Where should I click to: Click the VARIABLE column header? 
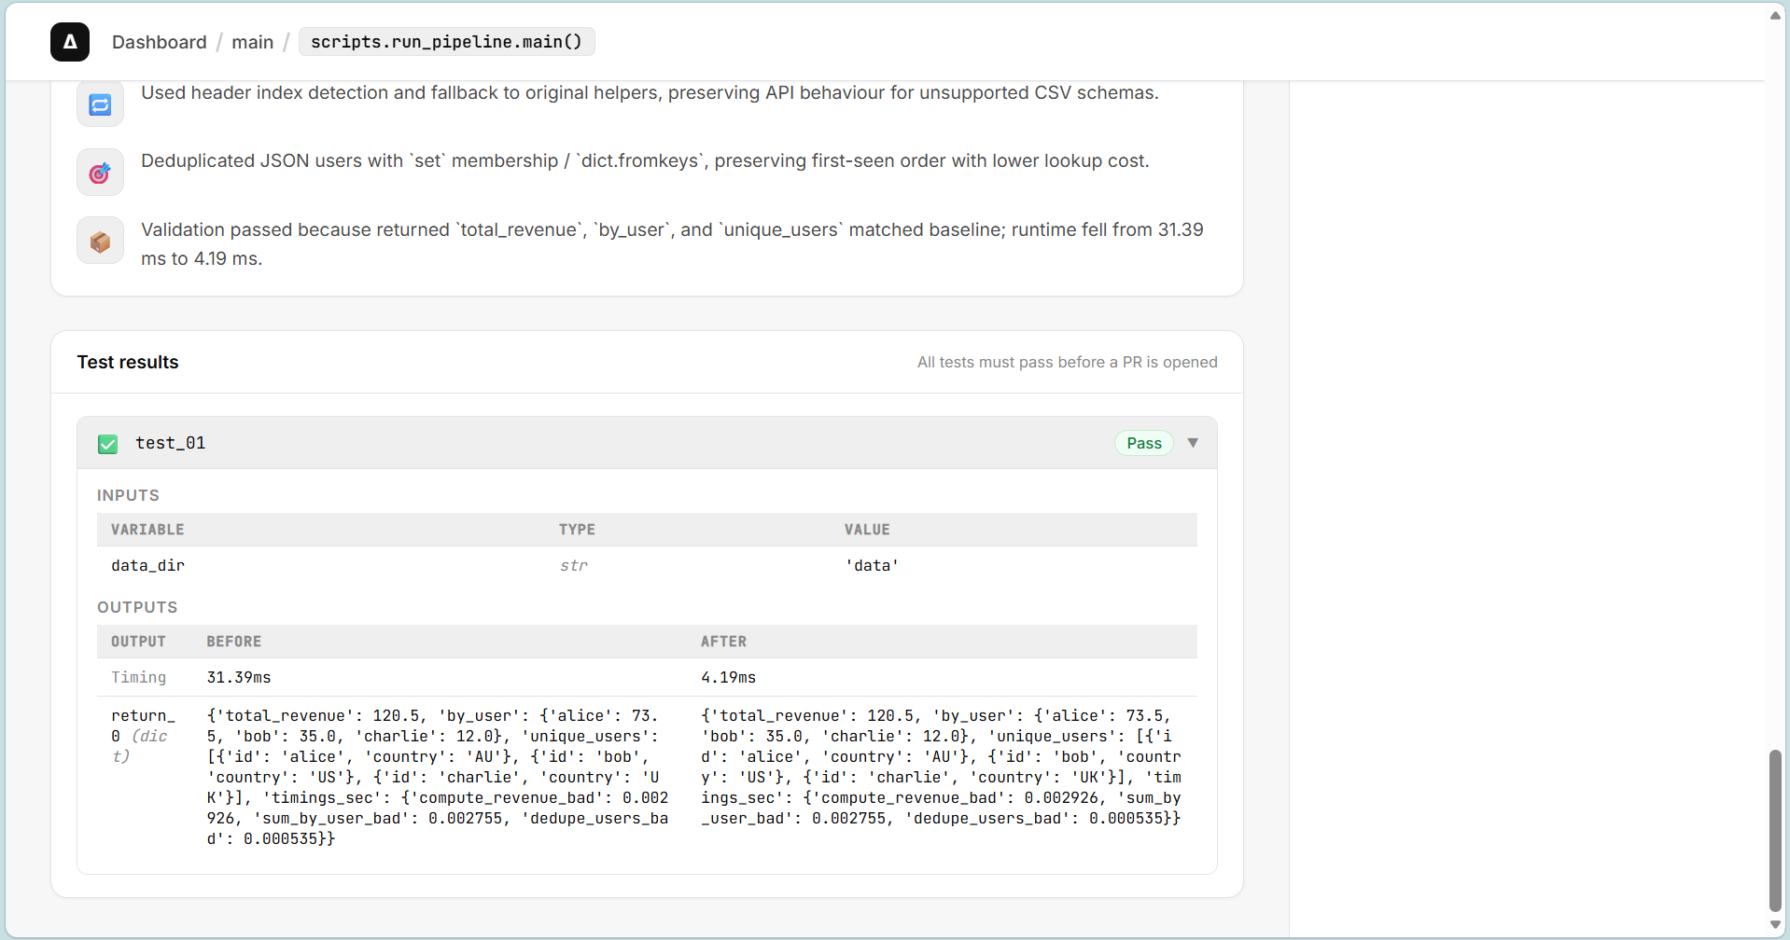[x=147, y=530]
